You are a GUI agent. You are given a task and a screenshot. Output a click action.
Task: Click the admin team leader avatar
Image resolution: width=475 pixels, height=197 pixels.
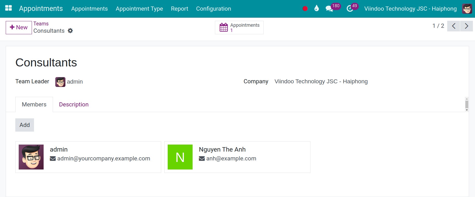click(60, 82)
